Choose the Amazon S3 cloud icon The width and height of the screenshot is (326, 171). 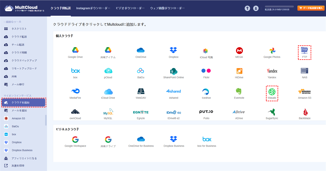(x=304, y=92)
